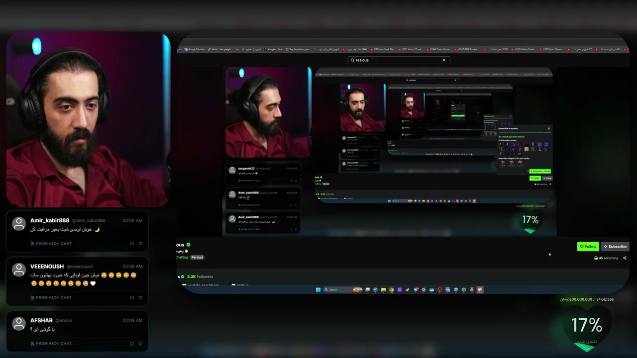
Task: Subscribe to the rezious channel
Action: point(615,247)
